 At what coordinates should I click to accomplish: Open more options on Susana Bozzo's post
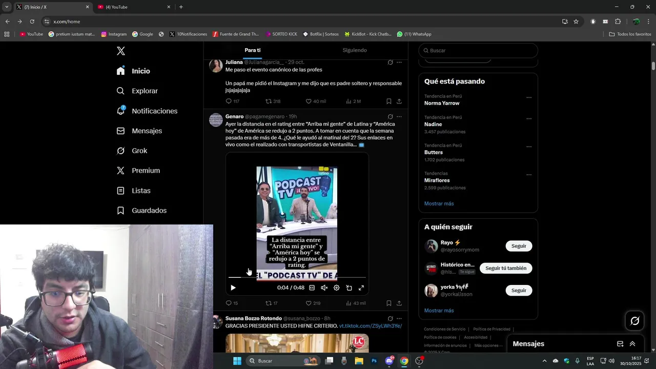pos(399,319)
